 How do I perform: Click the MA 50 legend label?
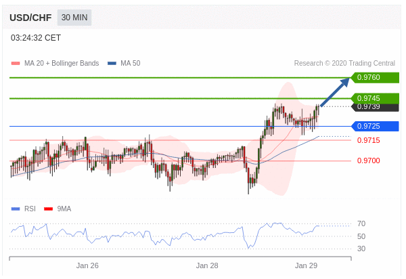130,63
